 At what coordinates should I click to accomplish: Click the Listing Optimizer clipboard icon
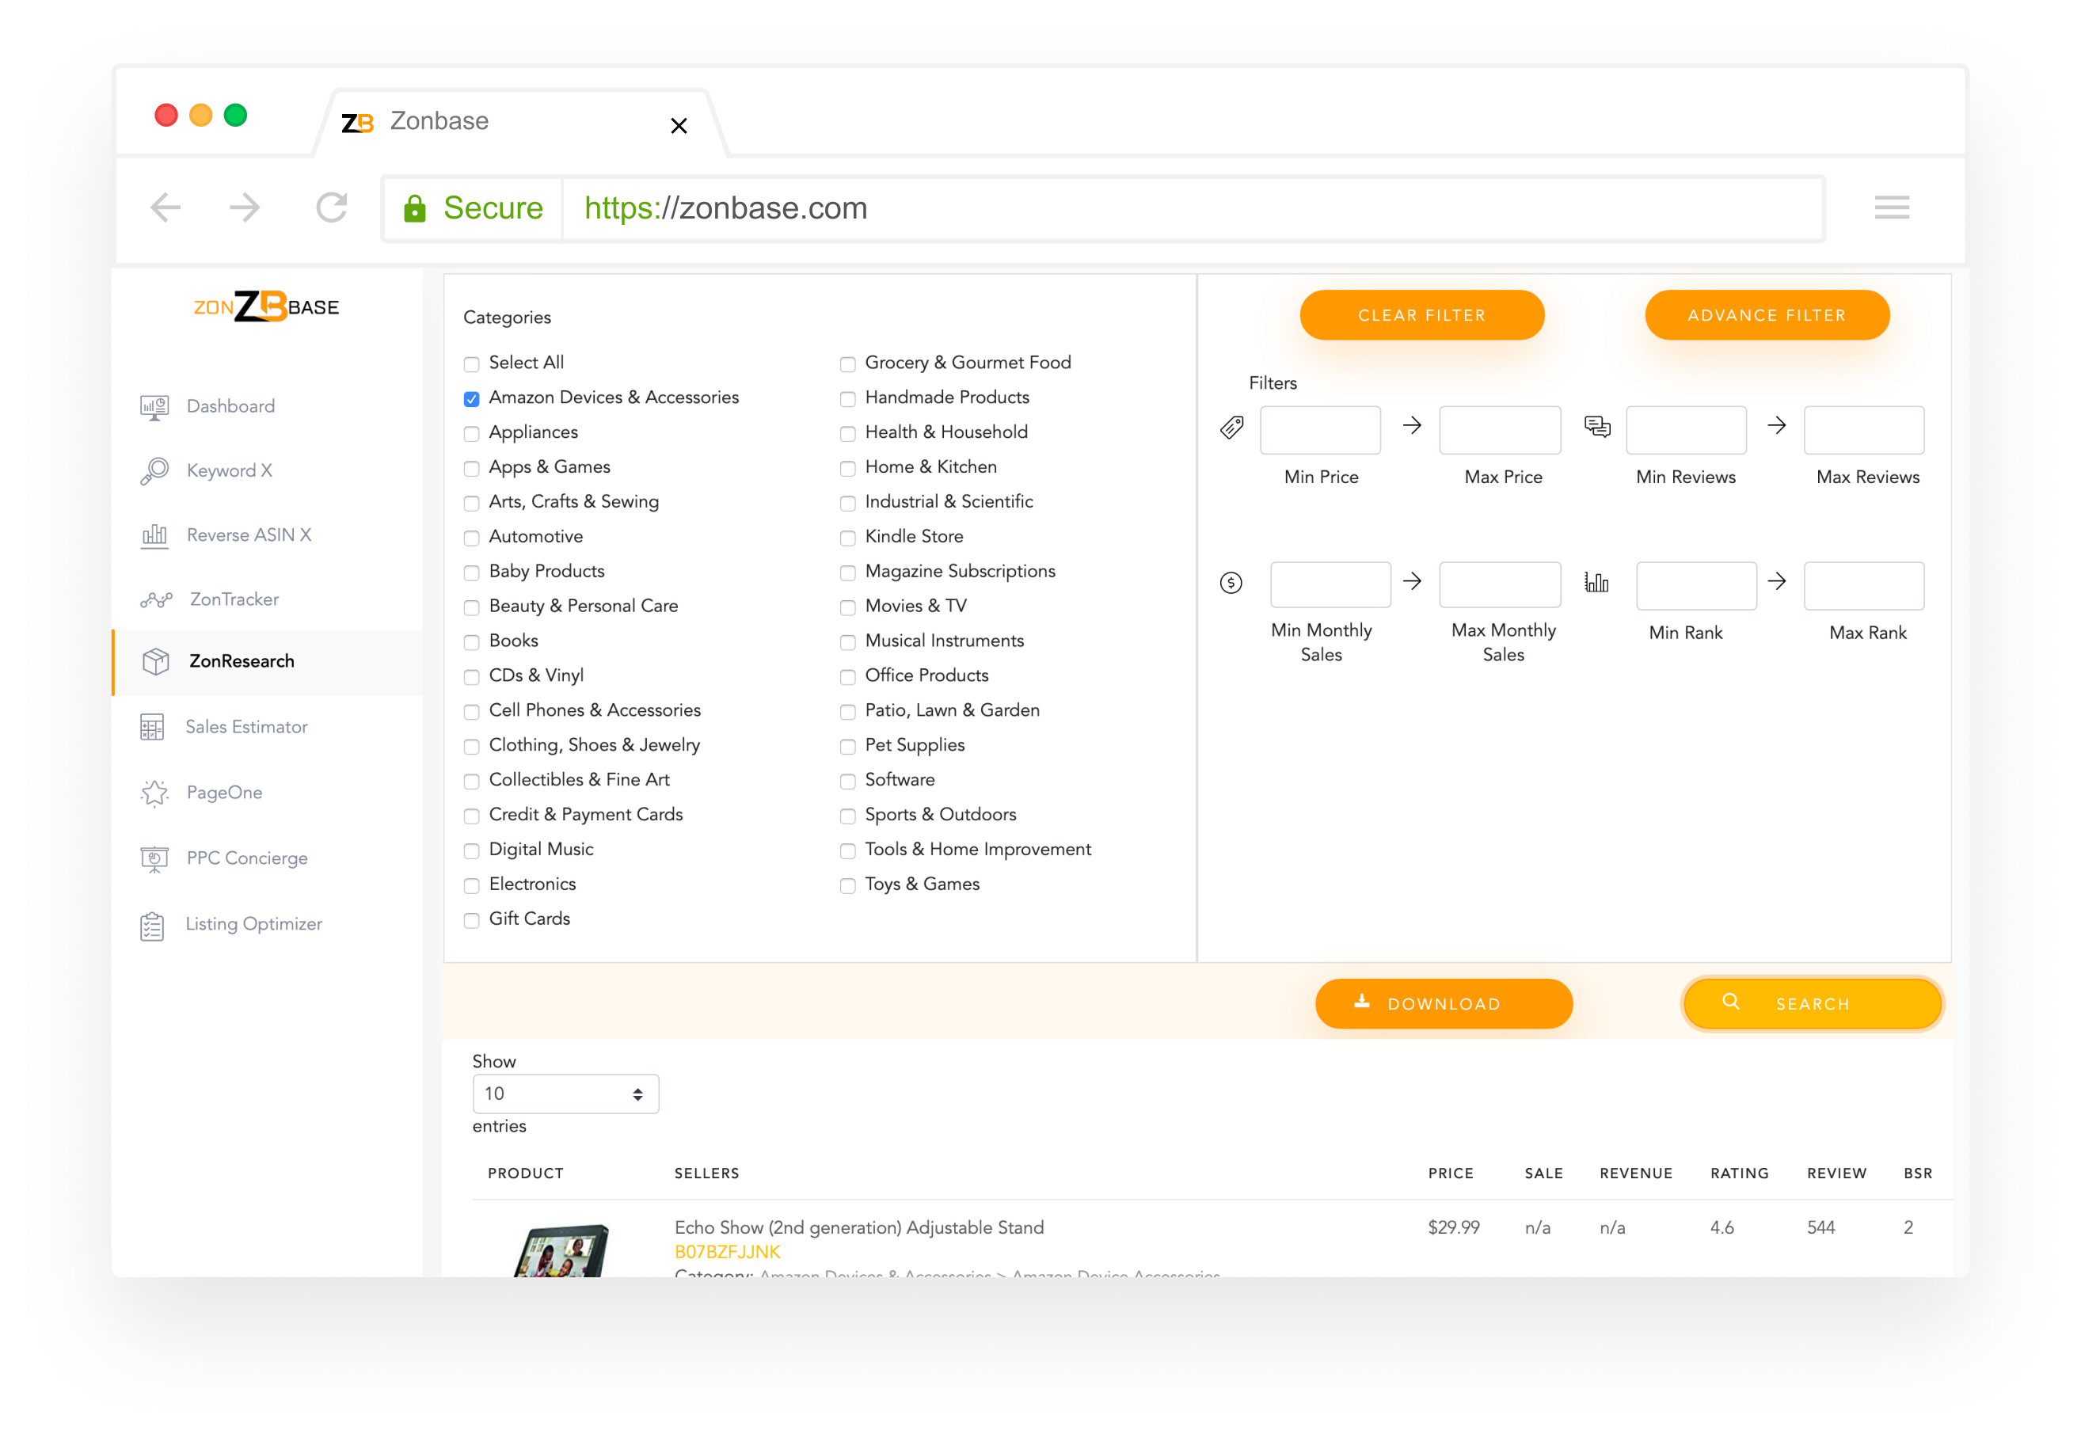point(152,926)
